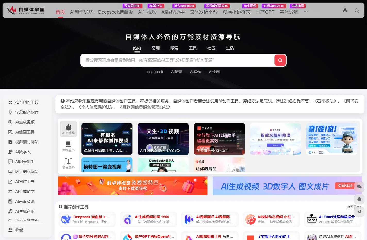This screenshot has height=240, width=367.
Task: Focus the main search input field
Action: pos(177,60)
